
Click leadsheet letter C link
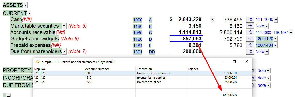(150, 33)
